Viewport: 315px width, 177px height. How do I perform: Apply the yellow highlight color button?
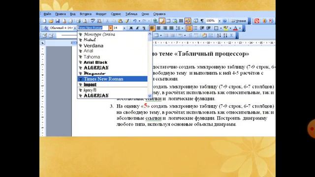click(x=225, y=28)
